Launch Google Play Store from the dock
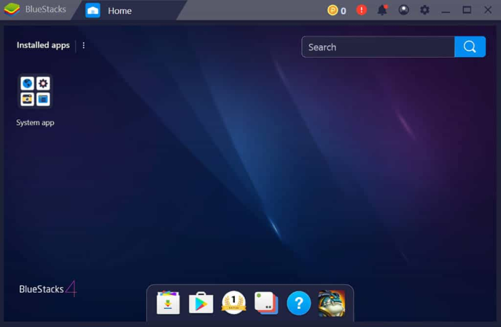This screenshot has height=327, width=501. [201, 303]
